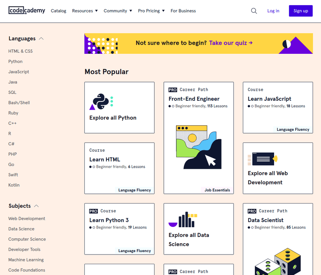Select C++ language
The image size is (321, 275).
12,123
